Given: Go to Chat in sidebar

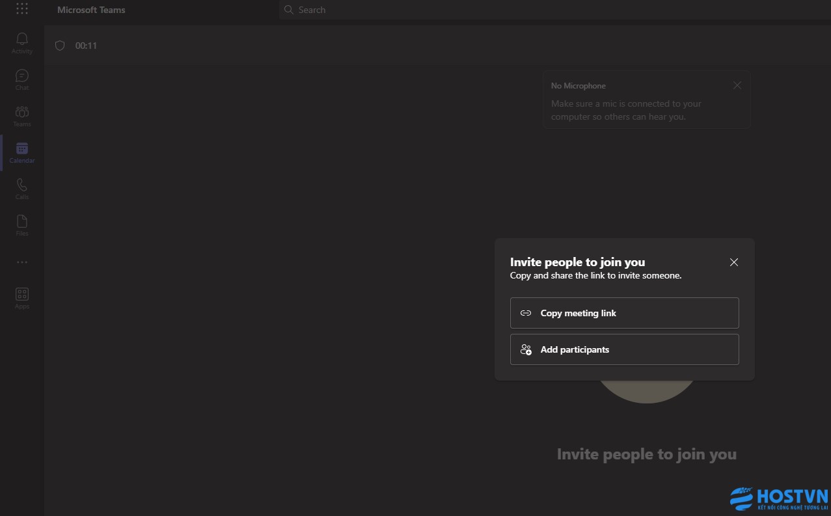Looking at the screenshot, I should [22, 79].
